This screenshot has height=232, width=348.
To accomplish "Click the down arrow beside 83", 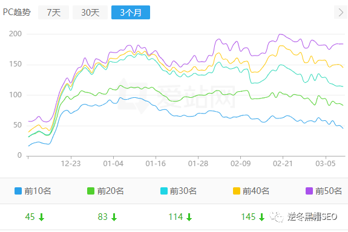I will [114, 217].
